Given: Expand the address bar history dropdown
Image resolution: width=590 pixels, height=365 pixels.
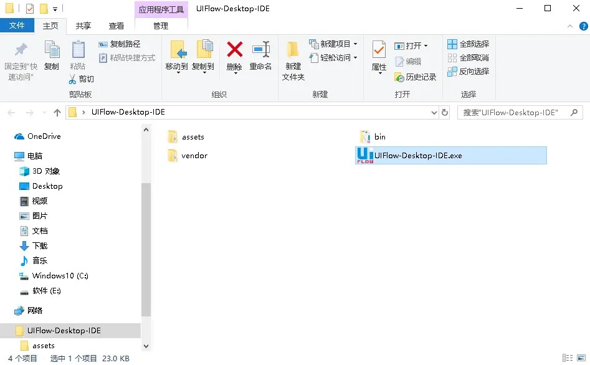Looking at the screenshot, I should click(x=434, y=113).
